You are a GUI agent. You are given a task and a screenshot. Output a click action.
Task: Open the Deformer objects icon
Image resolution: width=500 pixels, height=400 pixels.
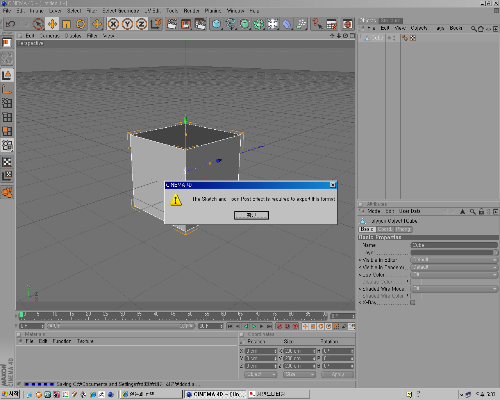click(287, 24)
